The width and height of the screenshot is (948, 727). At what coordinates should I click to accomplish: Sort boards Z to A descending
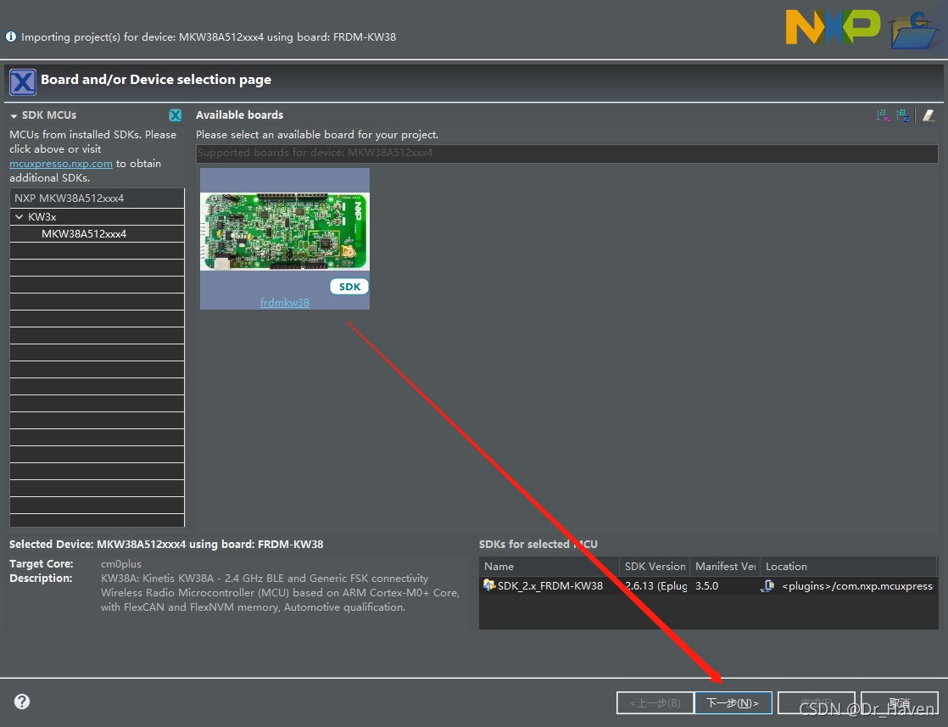[903, 115]
